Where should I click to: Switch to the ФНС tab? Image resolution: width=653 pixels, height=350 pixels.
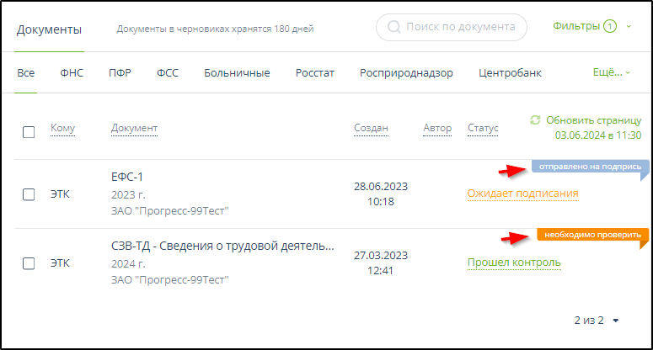click(72, 73)
